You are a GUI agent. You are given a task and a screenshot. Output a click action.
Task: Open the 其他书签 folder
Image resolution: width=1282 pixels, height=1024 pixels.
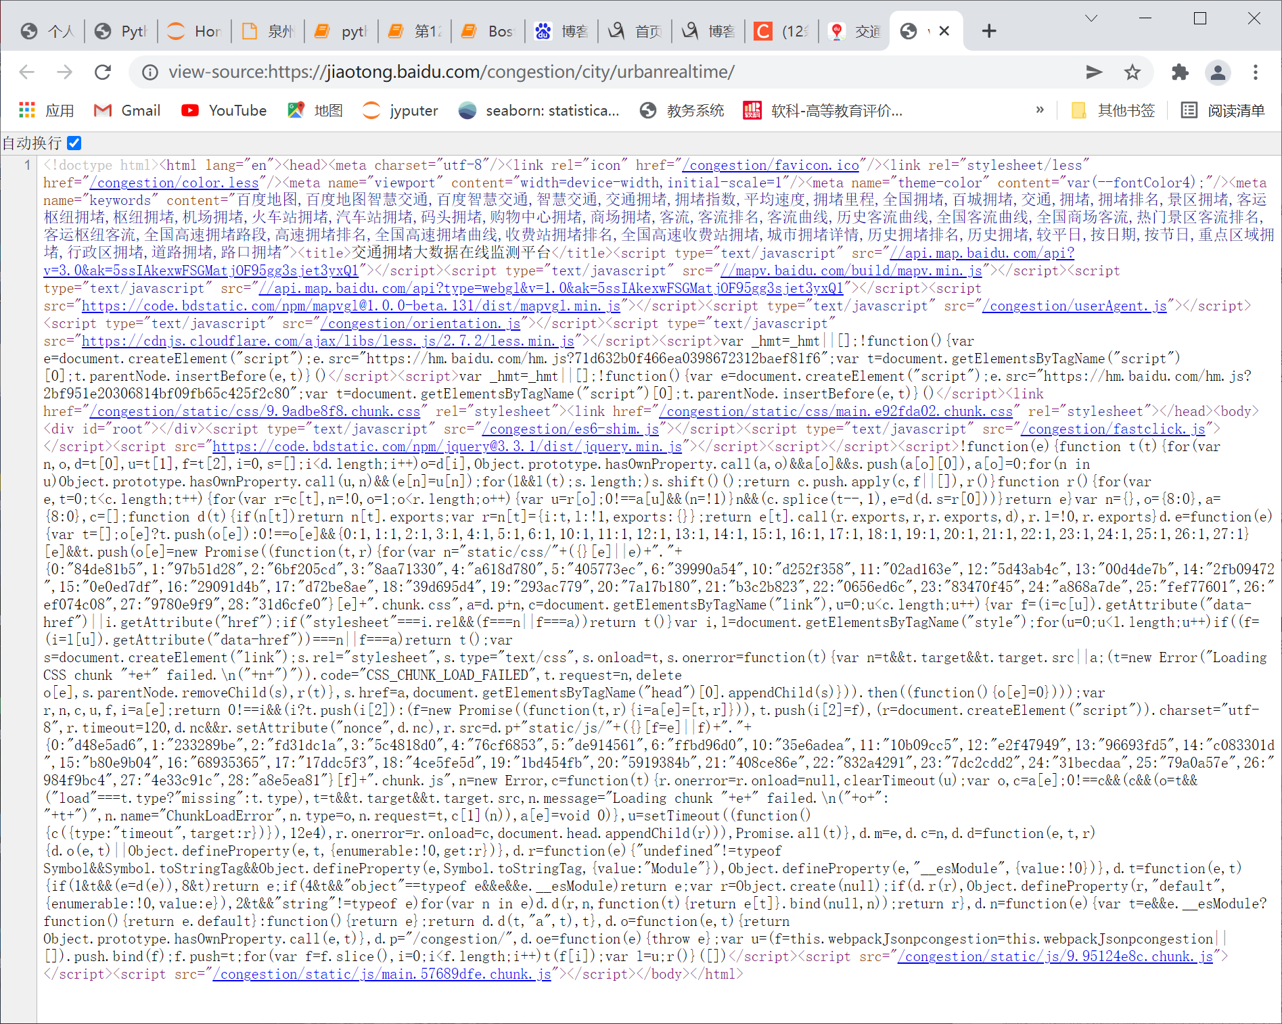pyautogui.click(x=1114, y=110)
